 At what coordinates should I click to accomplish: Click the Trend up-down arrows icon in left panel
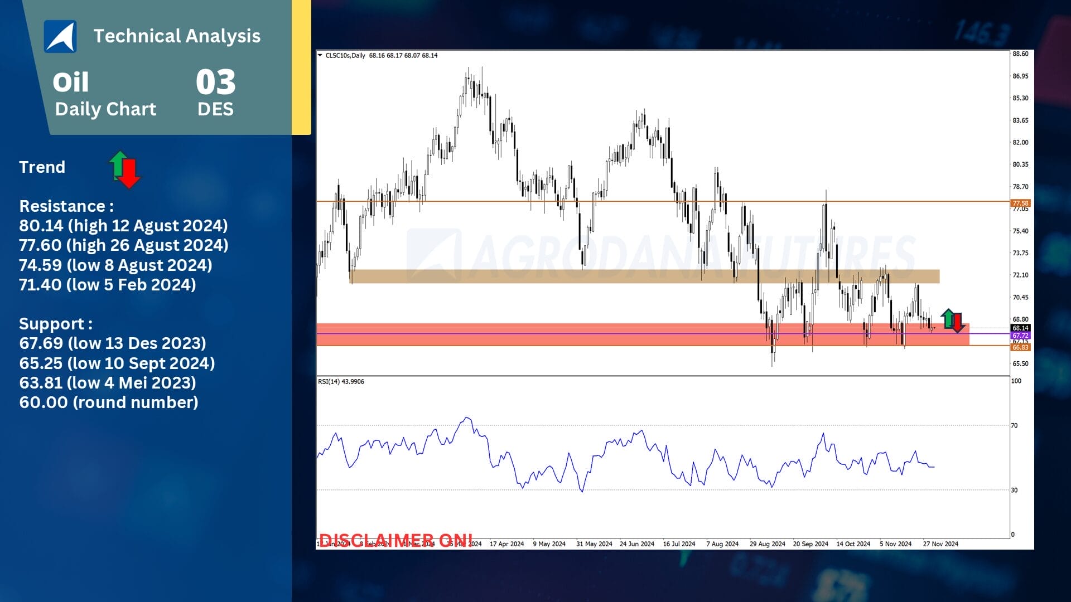coord(124,169)
